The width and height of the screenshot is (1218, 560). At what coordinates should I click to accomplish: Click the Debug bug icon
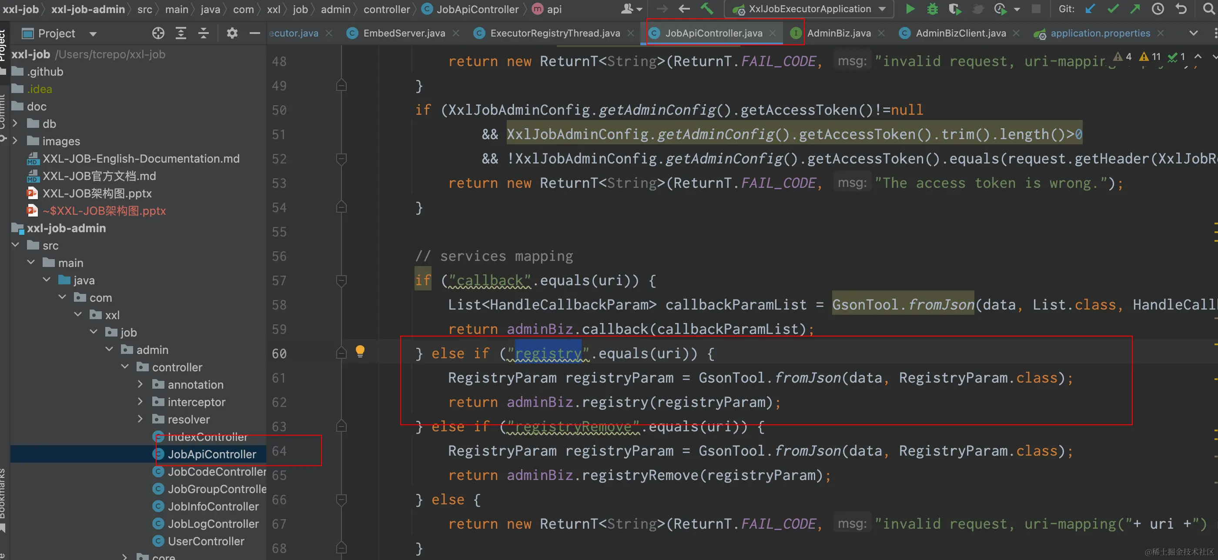(932, 9)
